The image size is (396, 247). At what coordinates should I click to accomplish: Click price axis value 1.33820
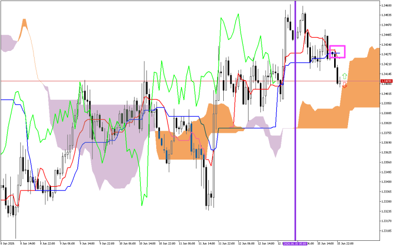point(387,123)
